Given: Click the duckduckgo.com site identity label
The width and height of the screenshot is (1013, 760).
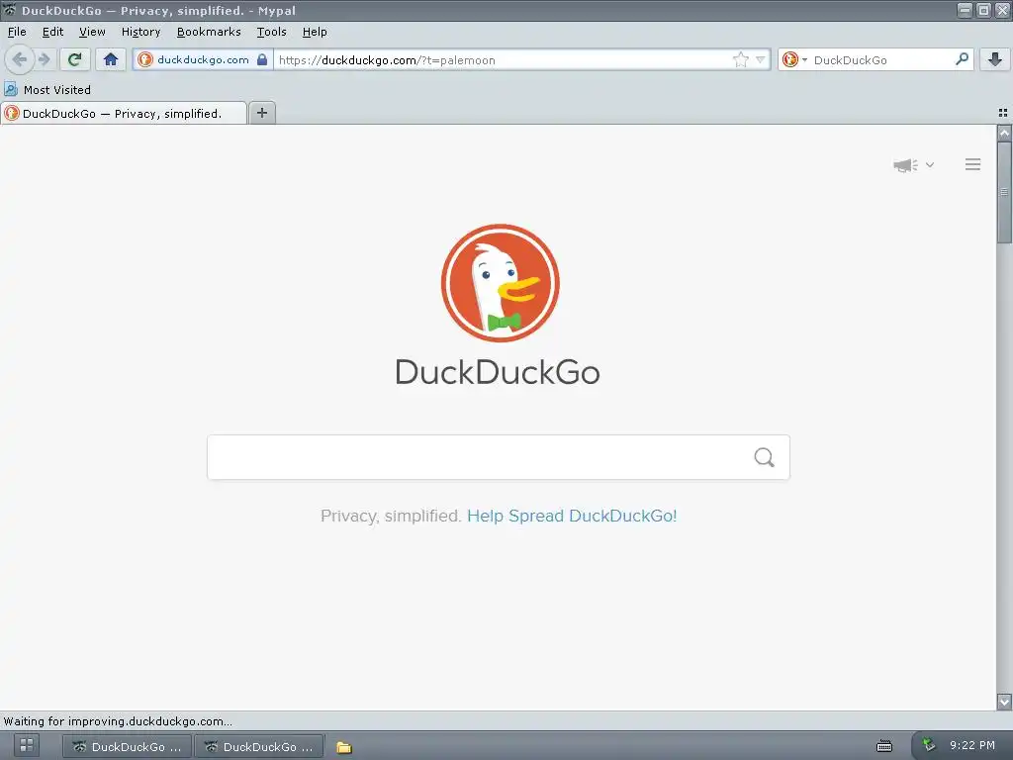Looking at the screenshot, I should 203,59.
